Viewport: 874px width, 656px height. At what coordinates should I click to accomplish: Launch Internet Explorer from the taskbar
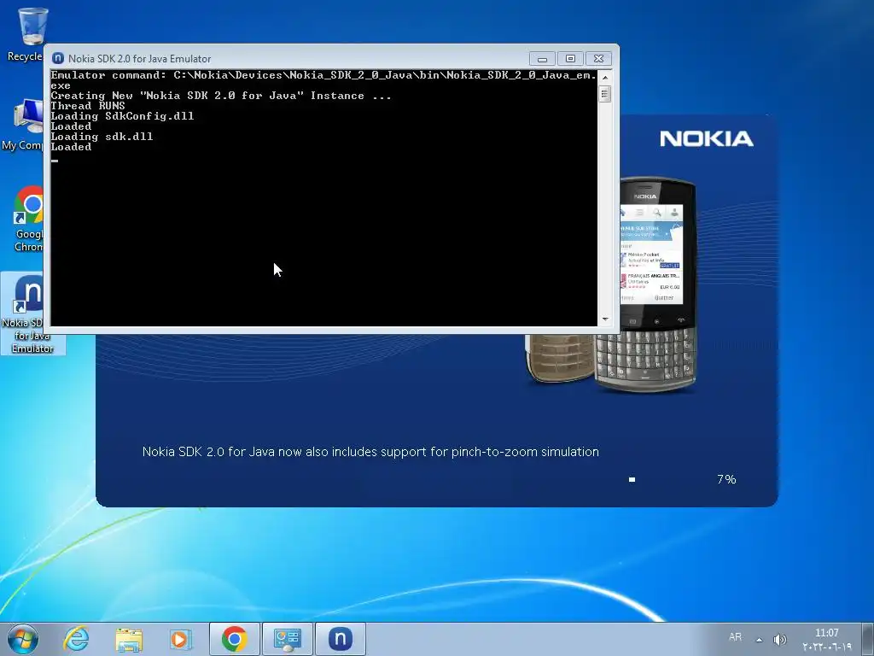pos(76,639)
